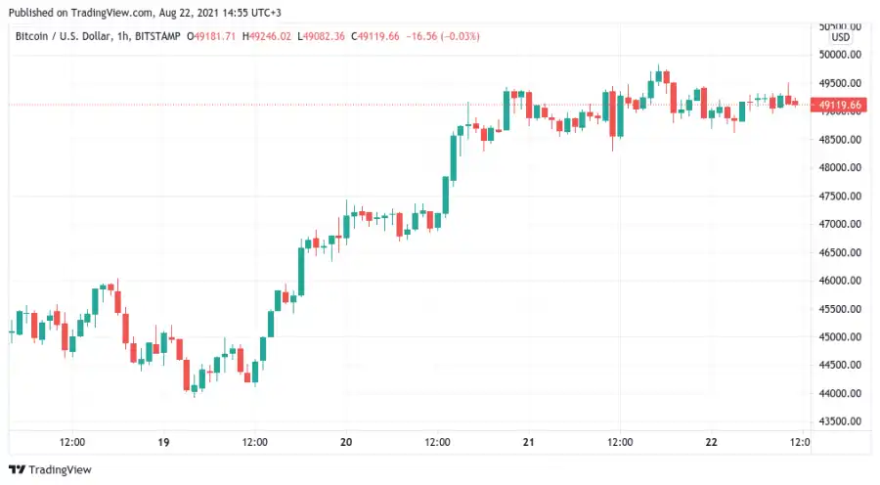The image size is (880, 485).
Task: Click the 47000.00 price level label
Action: click(840, 224)
